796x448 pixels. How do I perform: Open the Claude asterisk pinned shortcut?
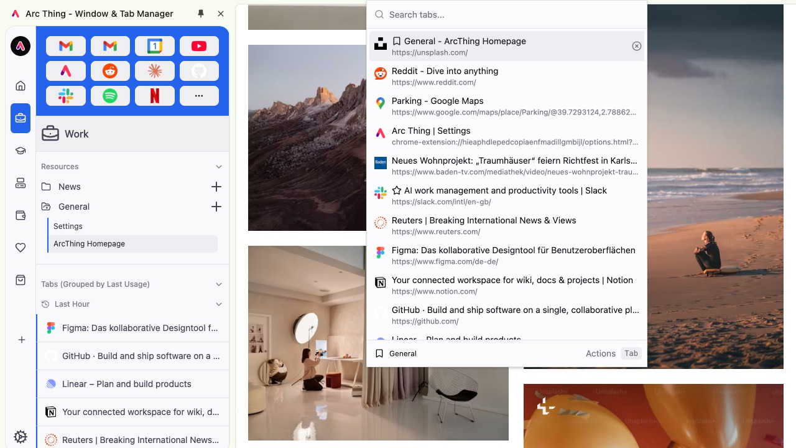tap(155, 71)
